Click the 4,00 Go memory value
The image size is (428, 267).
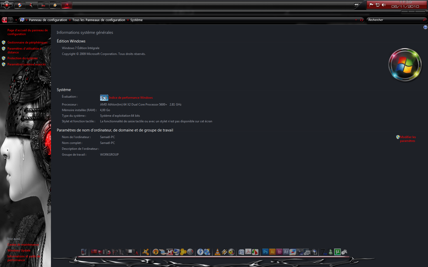tap(105, 110)
